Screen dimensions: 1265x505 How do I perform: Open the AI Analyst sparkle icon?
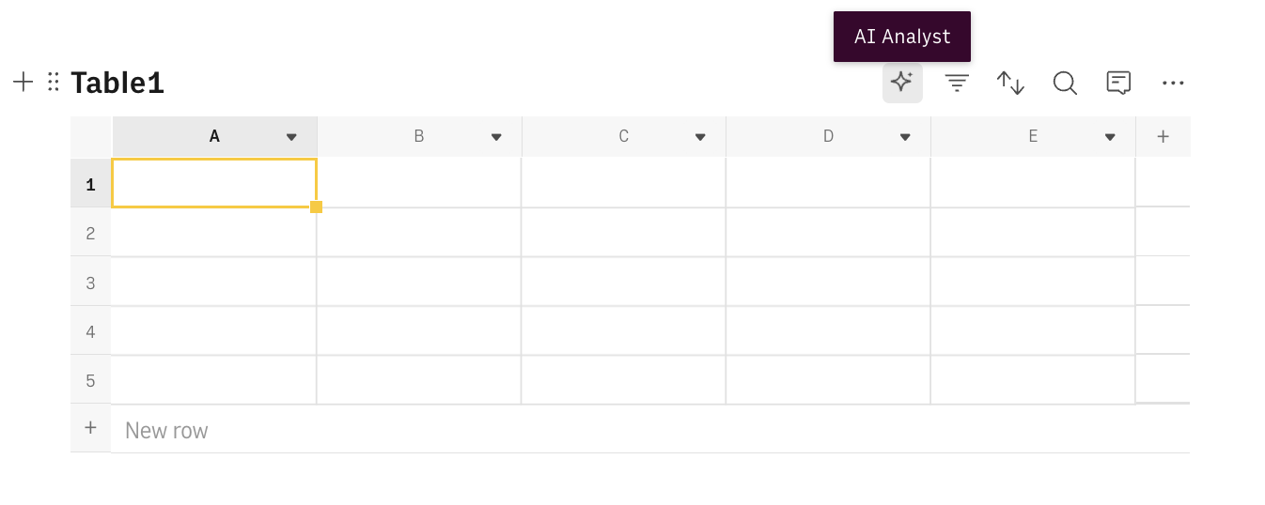click(901, 83)
